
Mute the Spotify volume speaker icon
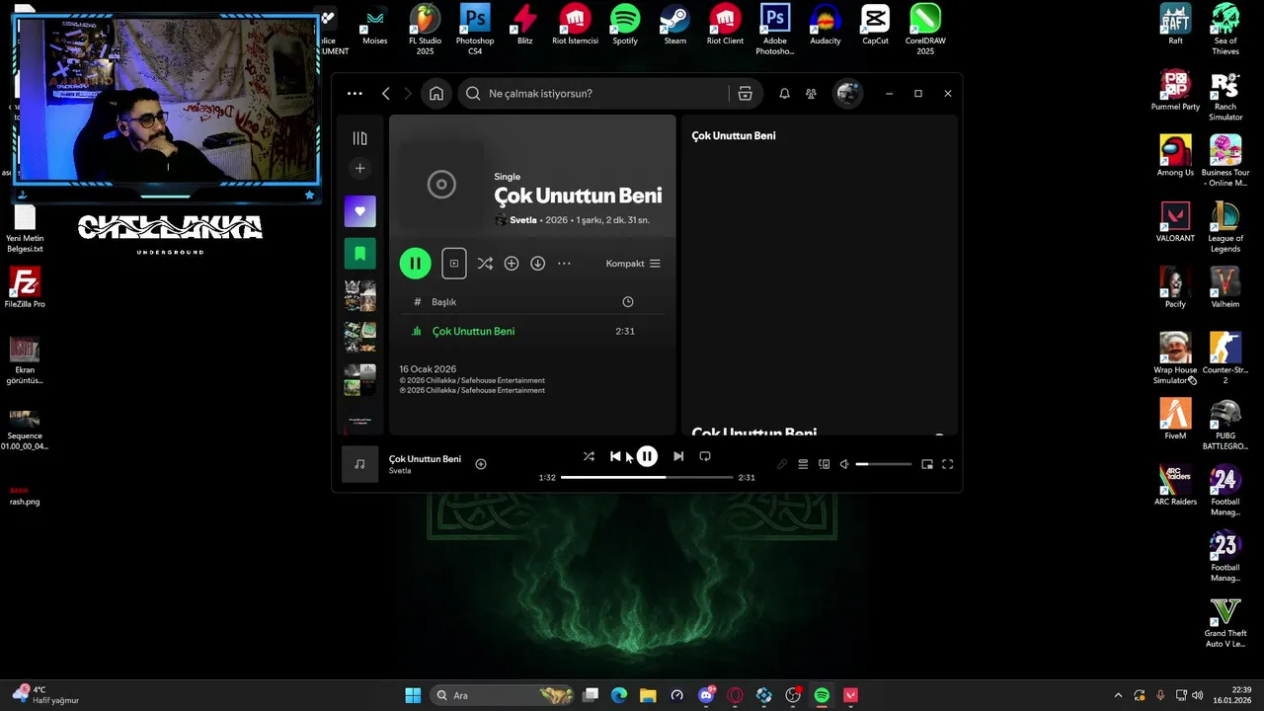pos(844,464)
